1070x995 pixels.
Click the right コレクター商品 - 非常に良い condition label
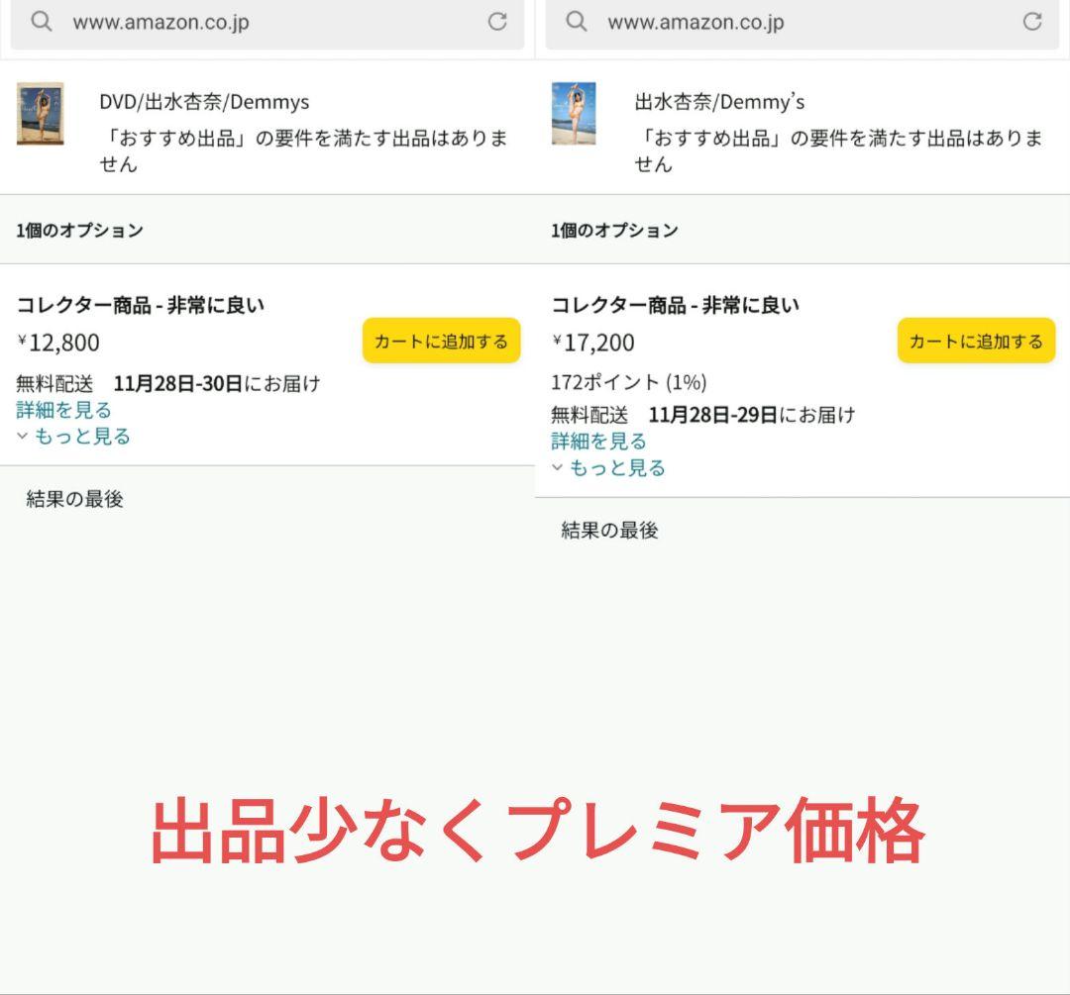coord(675,305)
